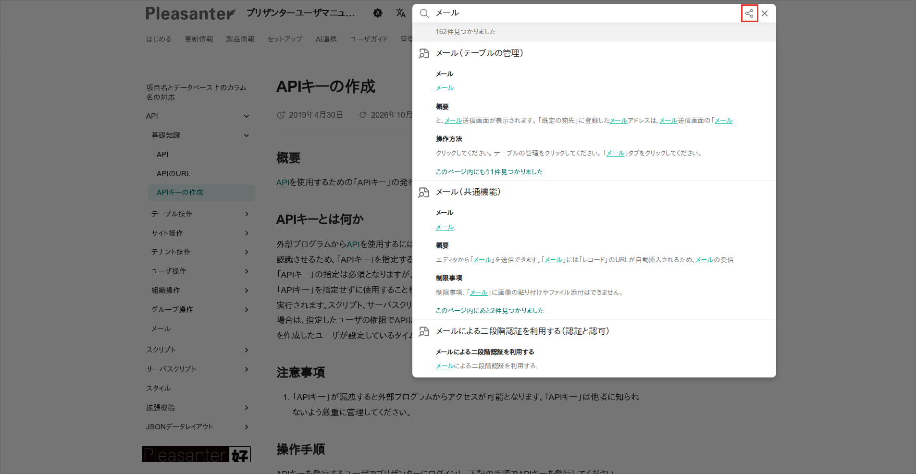Open result メール(テーブルの管理)
Image resolution: width=916 pixels, height=474 pixels.
tap(480, 53)
